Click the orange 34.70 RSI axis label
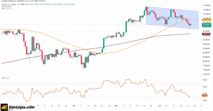The height and width of the screenshot is (111, 213). point(204,96)
